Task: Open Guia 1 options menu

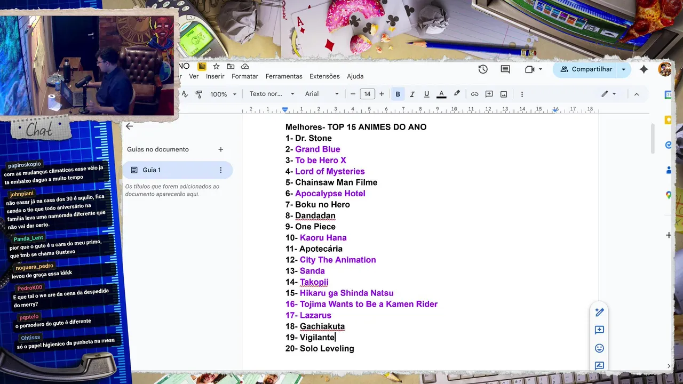Action: (x=221, y=170)
